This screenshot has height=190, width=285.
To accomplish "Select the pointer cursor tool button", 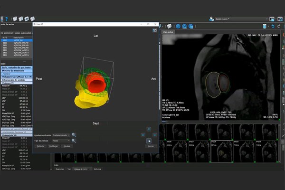I will [149, 141].
